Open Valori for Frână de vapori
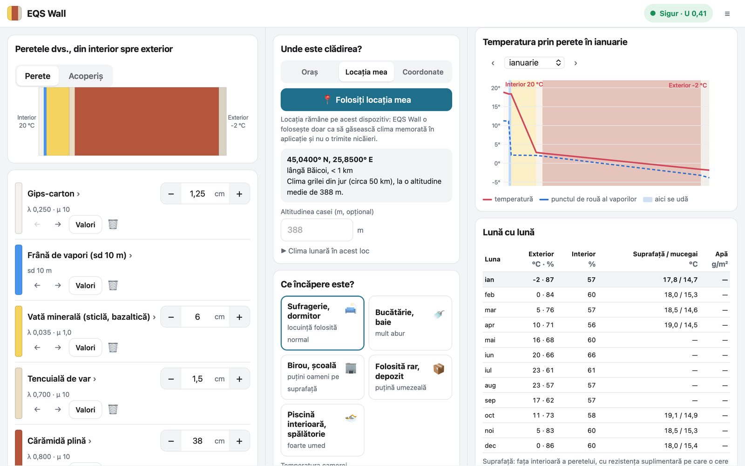 tap(85, 286)
